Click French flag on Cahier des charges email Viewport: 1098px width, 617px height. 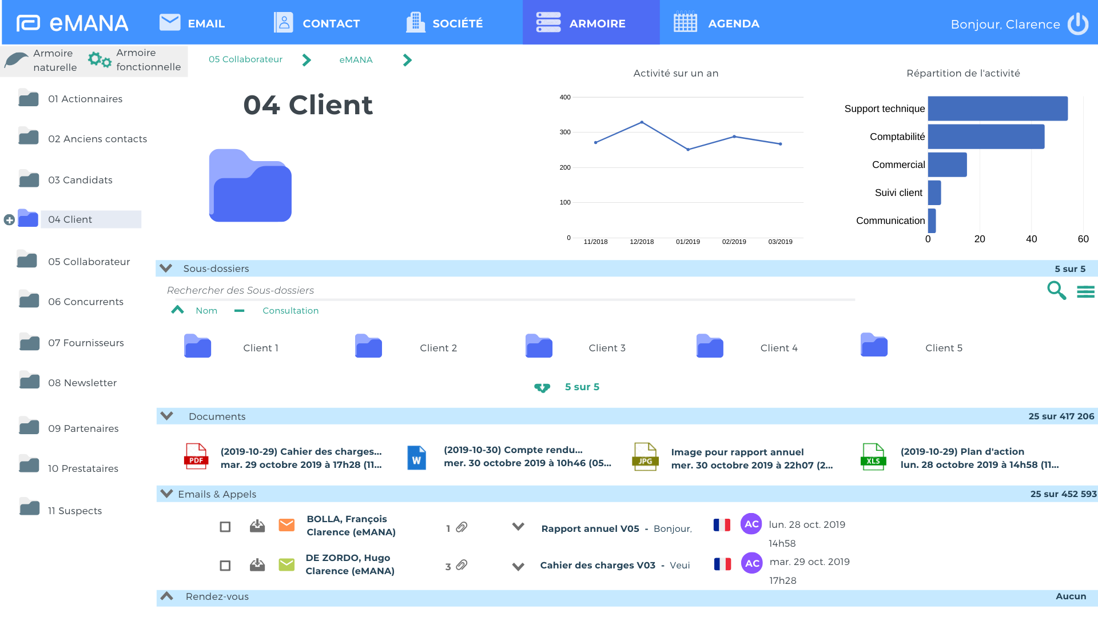coord(722,564)
